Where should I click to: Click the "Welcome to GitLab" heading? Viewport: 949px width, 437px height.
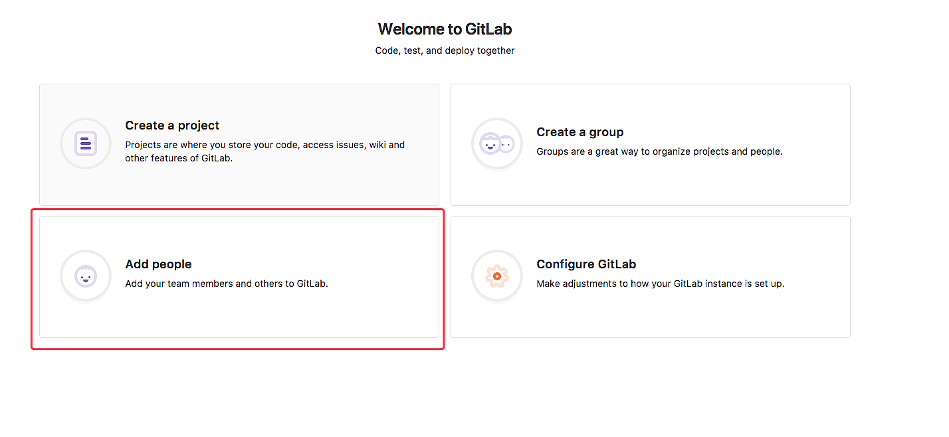click(x=445, y=29)
